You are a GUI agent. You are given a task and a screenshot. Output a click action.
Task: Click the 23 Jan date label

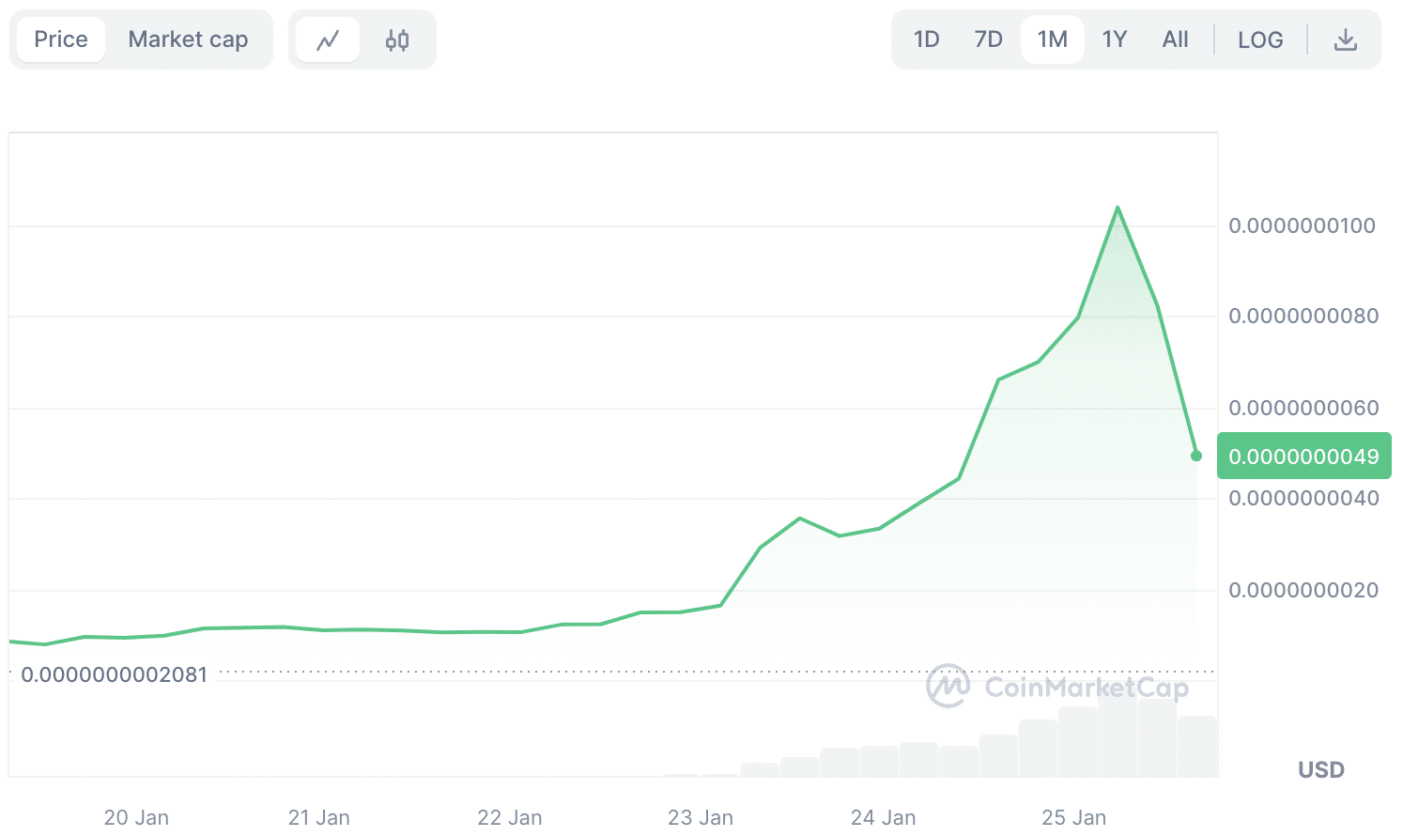coord(701,817)
